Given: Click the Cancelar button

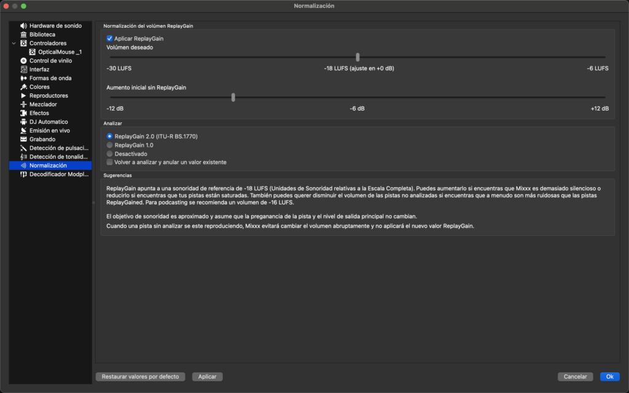Looking at the screenshot, I should tap(575, 376).
